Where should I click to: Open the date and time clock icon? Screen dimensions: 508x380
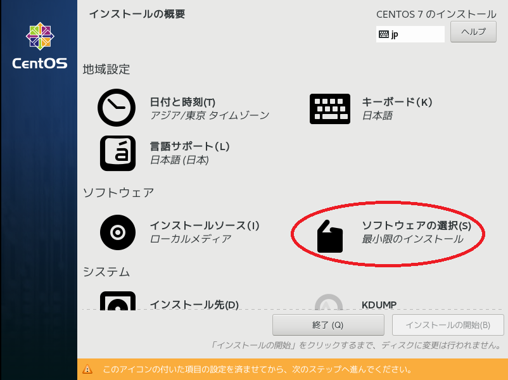point(117,108)
